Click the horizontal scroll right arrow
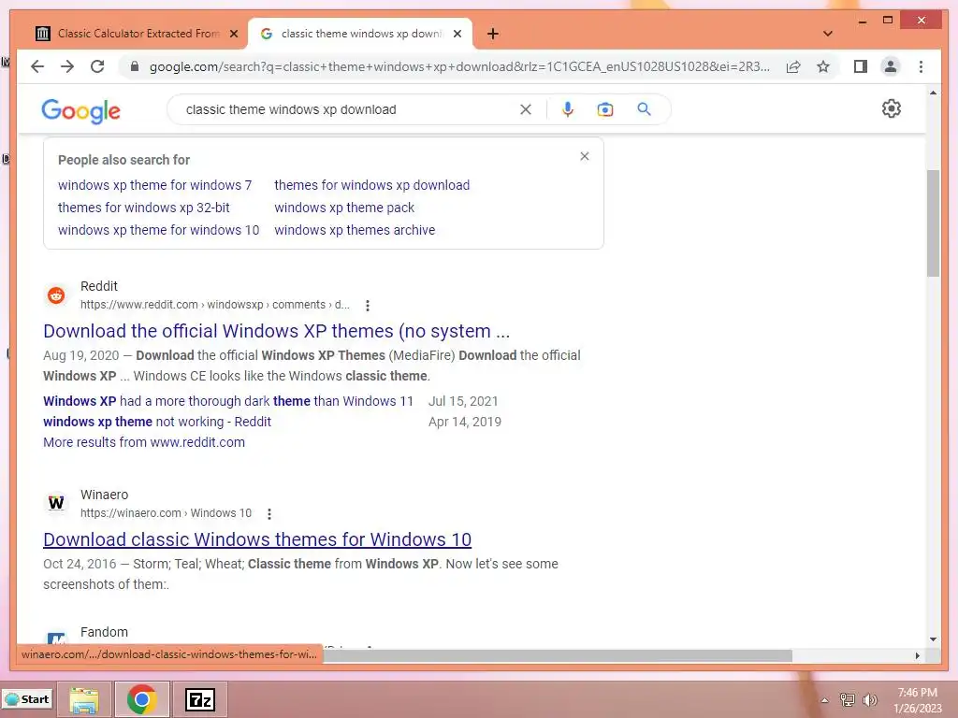Image resolution: width=958 pixels, height=718 pixels. coord(917,655)
